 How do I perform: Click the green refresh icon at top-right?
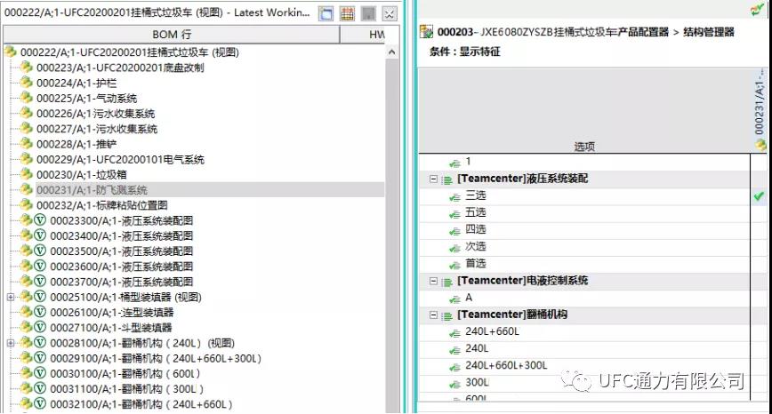pyautogui.click(x=758, y=10)
